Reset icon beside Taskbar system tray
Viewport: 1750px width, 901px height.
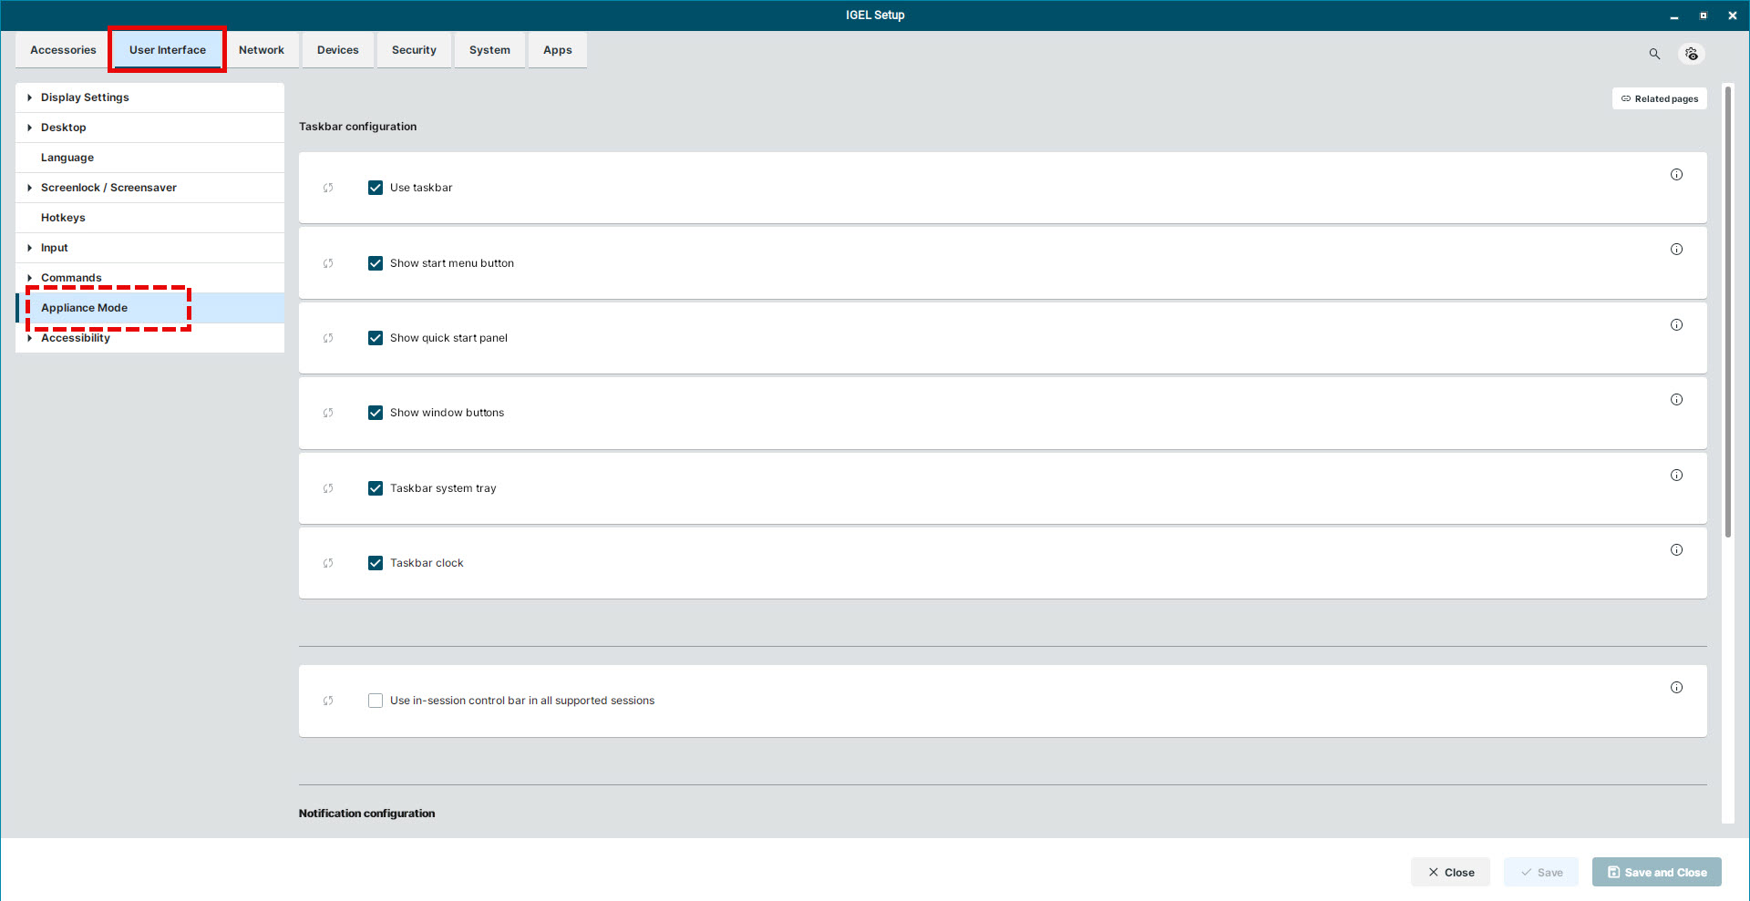pyautogui.click(x=328, y=488)
